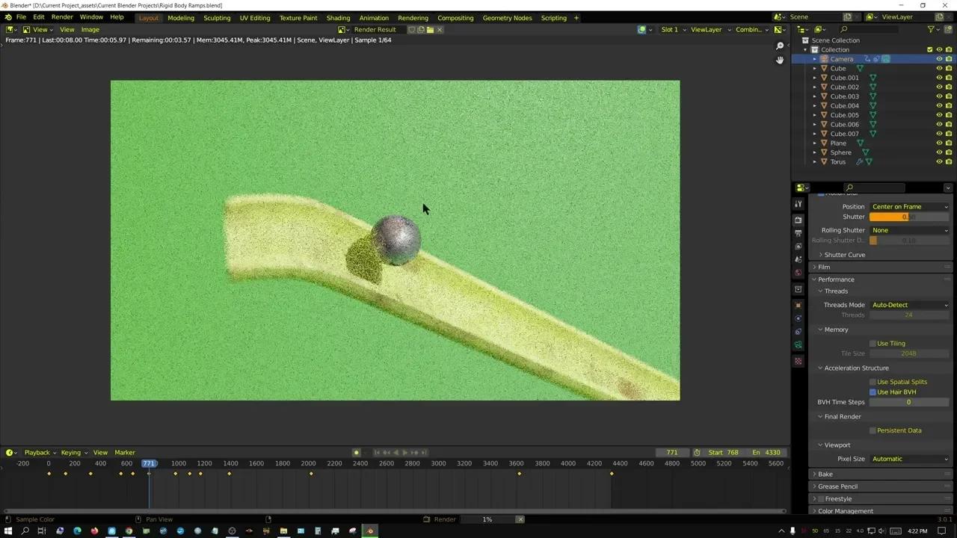
Task: Switch to the Shading workspace tab
Action: (x=338, y=18)
